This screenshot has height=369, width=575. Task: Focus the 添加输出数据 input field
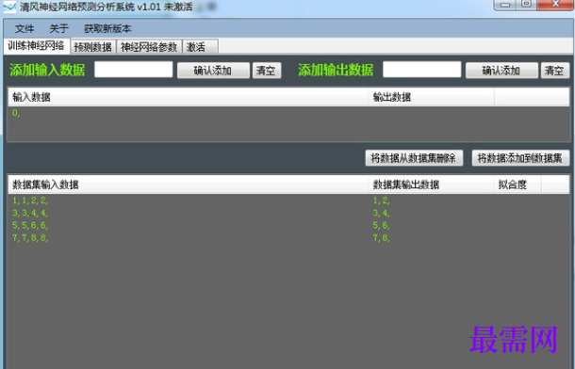point(421,70)
